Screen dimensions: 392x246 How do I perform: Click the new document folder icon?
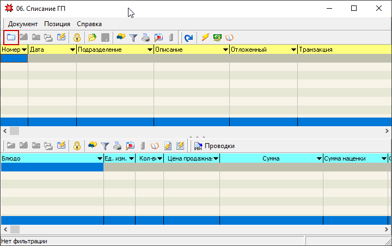[11, 38]
